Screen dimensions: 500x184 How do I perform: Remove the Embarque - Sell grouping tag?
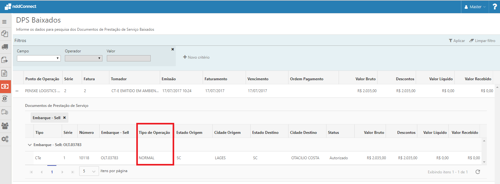65,118
